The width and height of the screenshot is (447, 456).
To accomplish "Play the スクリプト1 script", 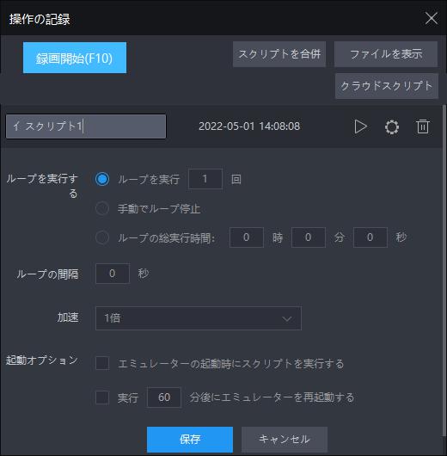I will (360, 126).
